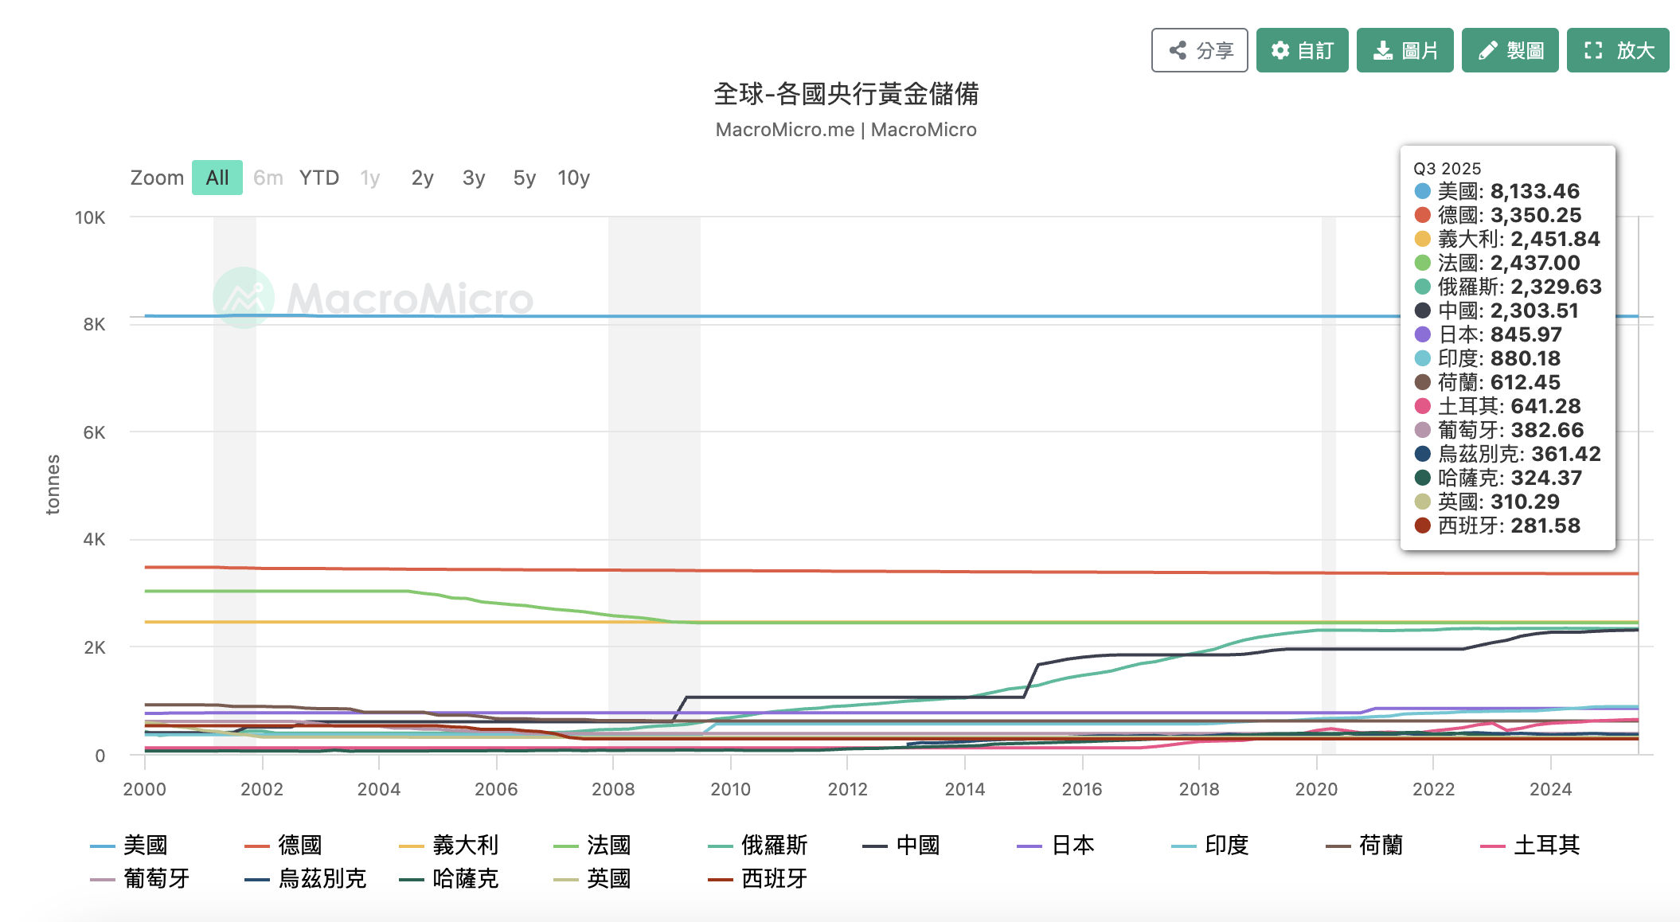Click tooltip value 日本: 845.97
This screenshot has height=922, width=1680.
tap(1488, 334)
